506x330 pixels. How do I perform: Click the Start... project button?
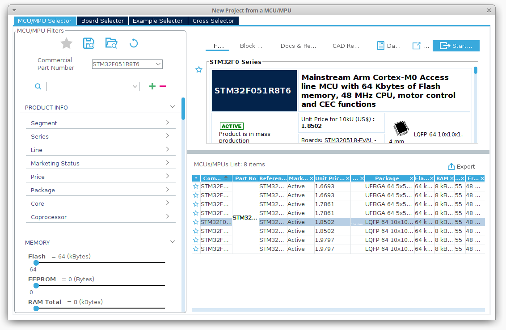[456, 46]
